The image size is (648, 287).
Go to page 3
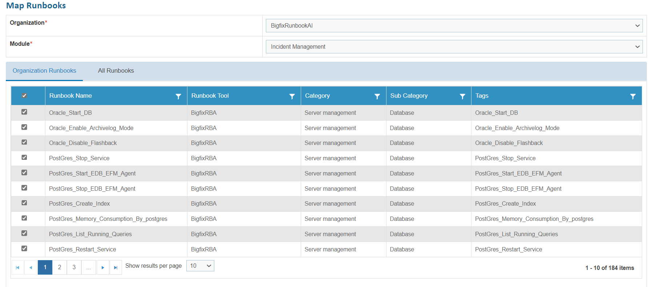coord(74,267)
